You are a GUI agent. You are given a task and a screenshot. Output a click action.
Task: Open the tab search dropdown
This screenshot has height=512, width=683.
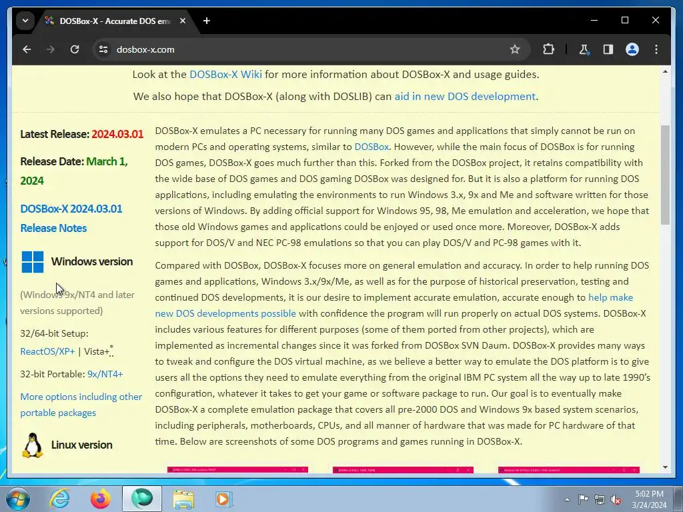click(x=25, y=21)
